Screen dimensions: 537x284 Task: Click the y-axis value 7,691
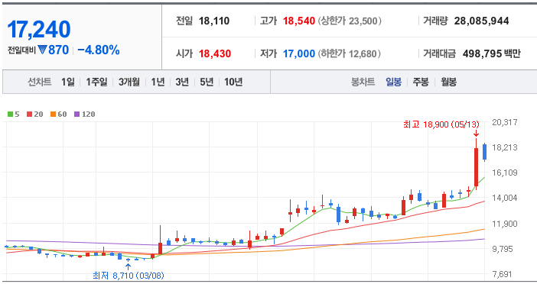tap(502, 274)
